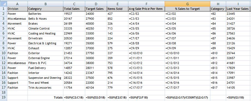
Task: Select last year sales value 14105
Action: pos(238,88)
